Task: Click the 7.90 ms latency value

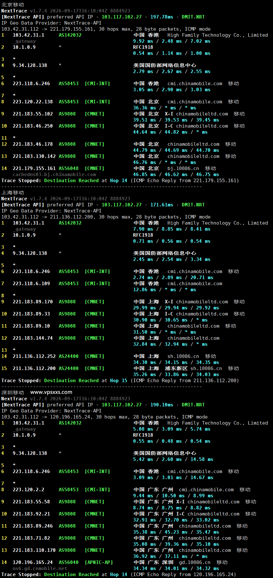Action: click(143, 229)
